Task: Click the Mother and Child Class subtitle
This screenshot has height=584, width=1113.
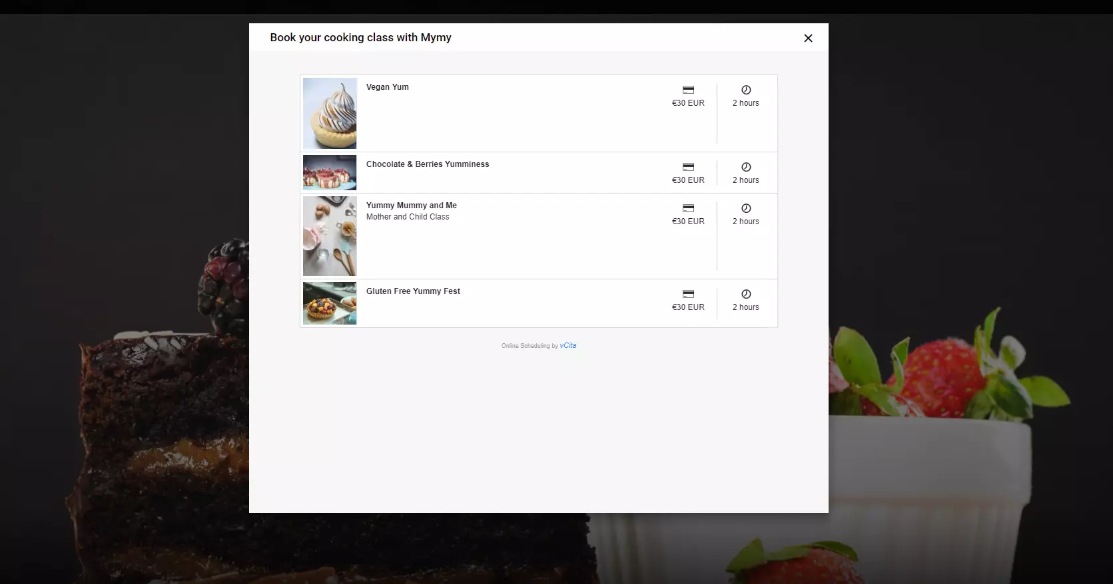Action: tap(408, 217)
